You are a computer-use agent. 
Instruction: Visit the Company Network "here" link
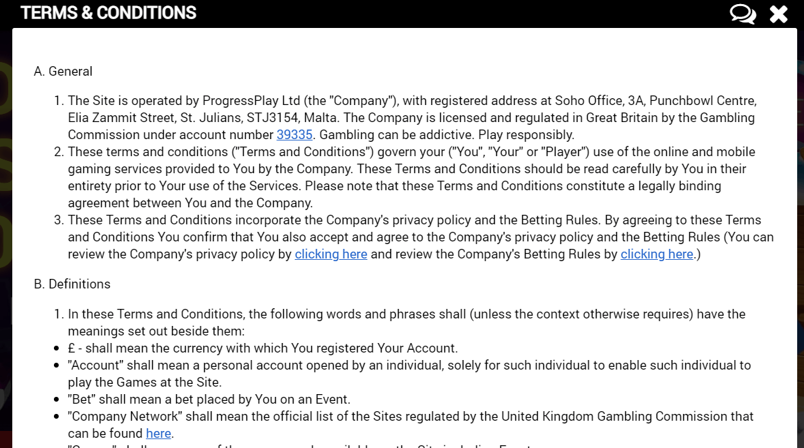pyautogui.click(x=158, y=433)
